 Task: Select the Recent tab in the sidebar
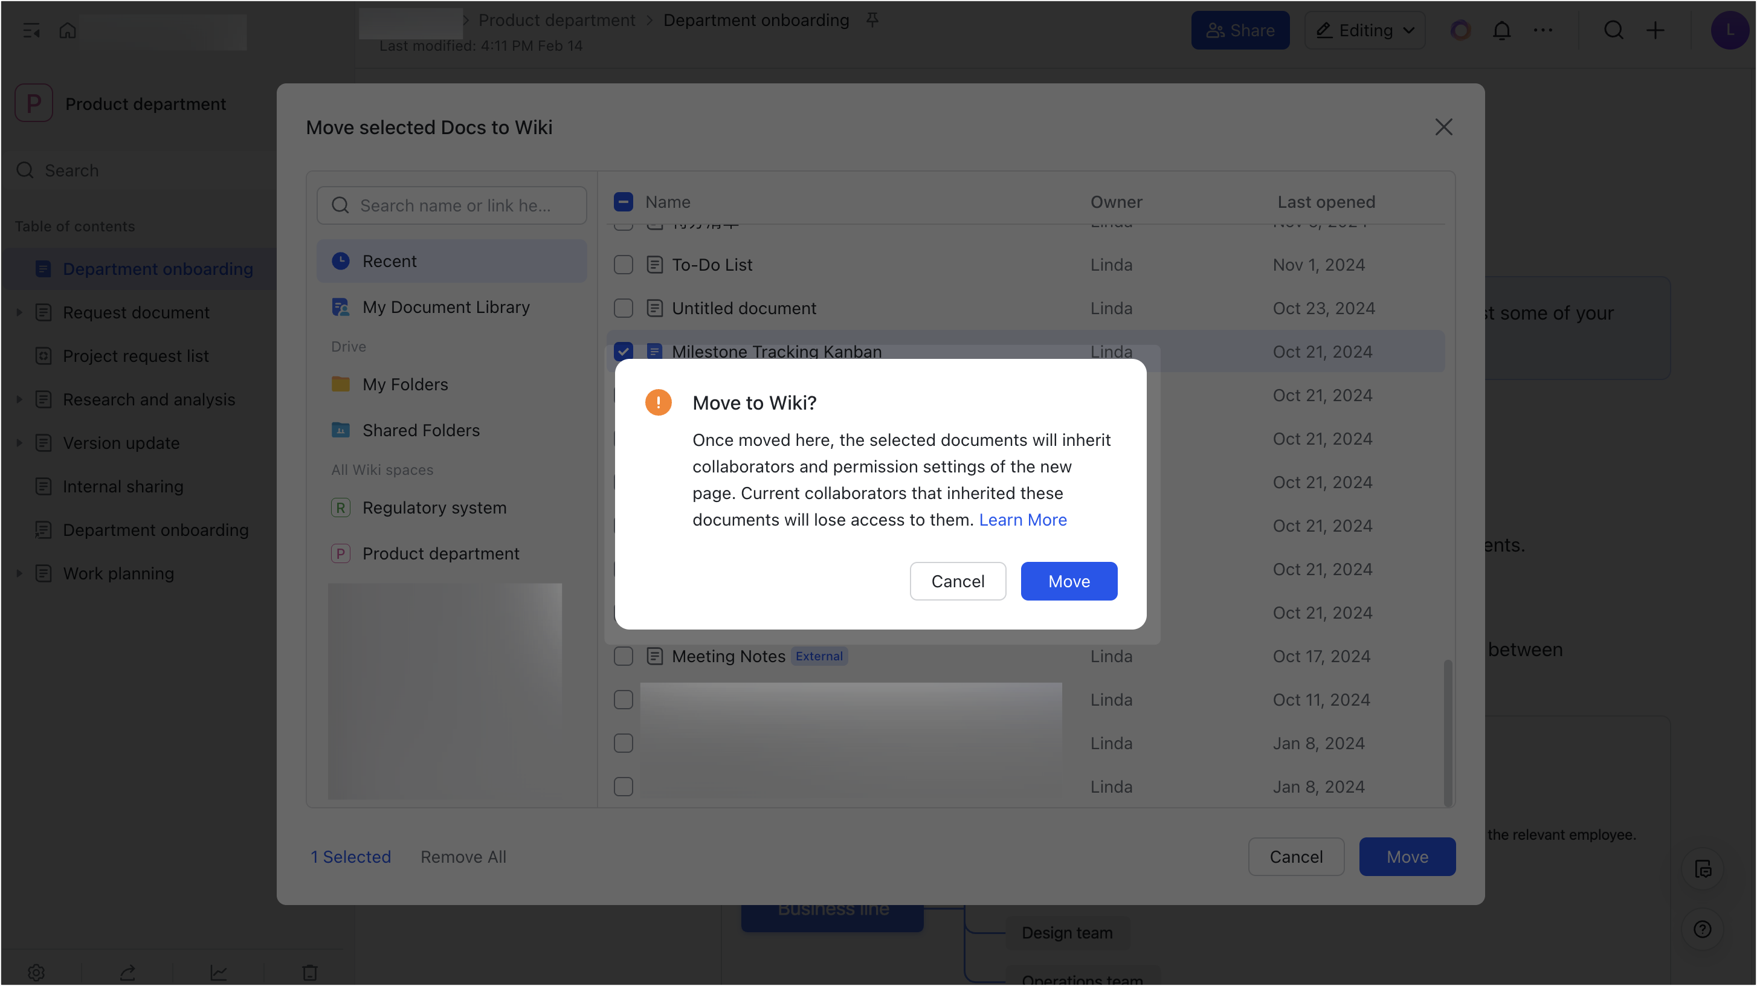pyautogui.click(x=451, y=261)
